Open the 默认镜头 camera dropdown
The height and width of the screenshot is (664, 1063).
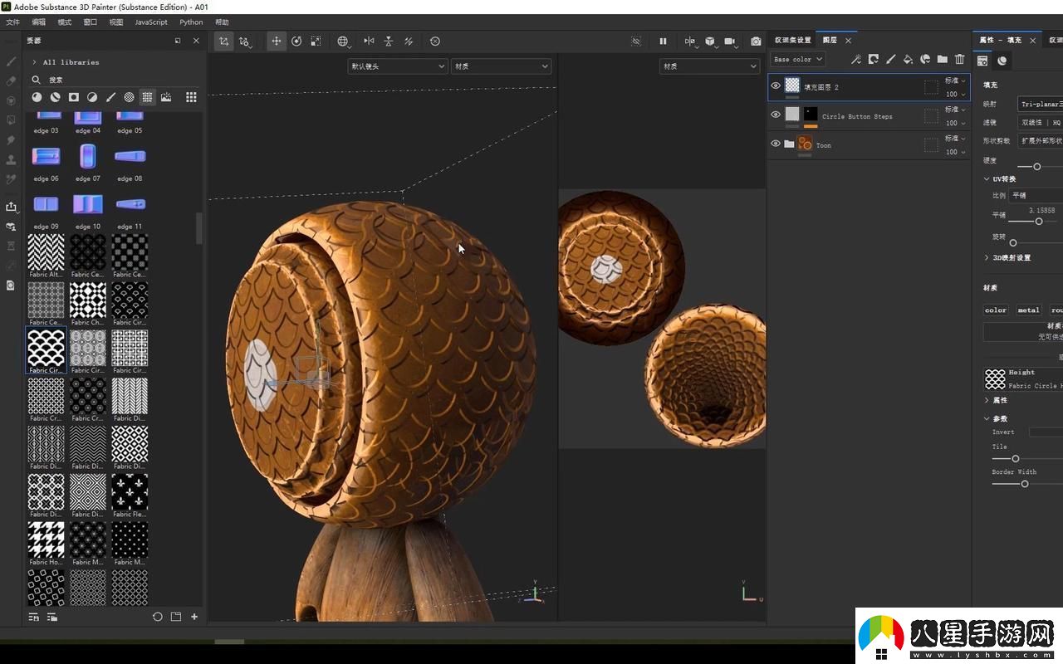(x=397, y=66)
